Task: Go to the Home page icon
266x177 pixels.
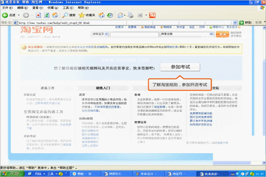Action: (x=55, y=15)
